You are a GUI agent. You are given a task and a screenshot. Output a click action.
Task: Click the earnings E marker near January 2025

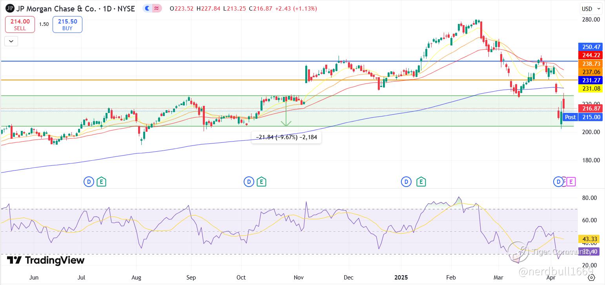(x=421, y=182)
